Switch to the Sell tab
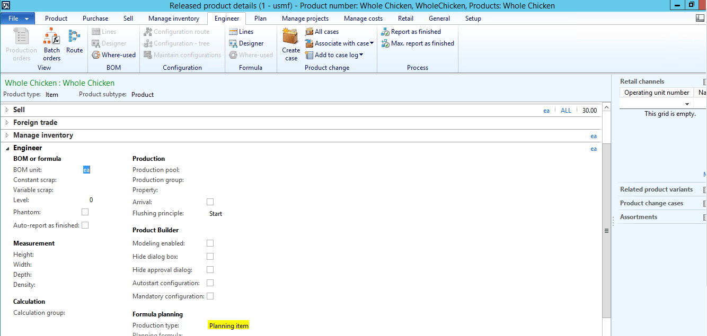This screenshot has width=707, height=336. coord(128,19)
